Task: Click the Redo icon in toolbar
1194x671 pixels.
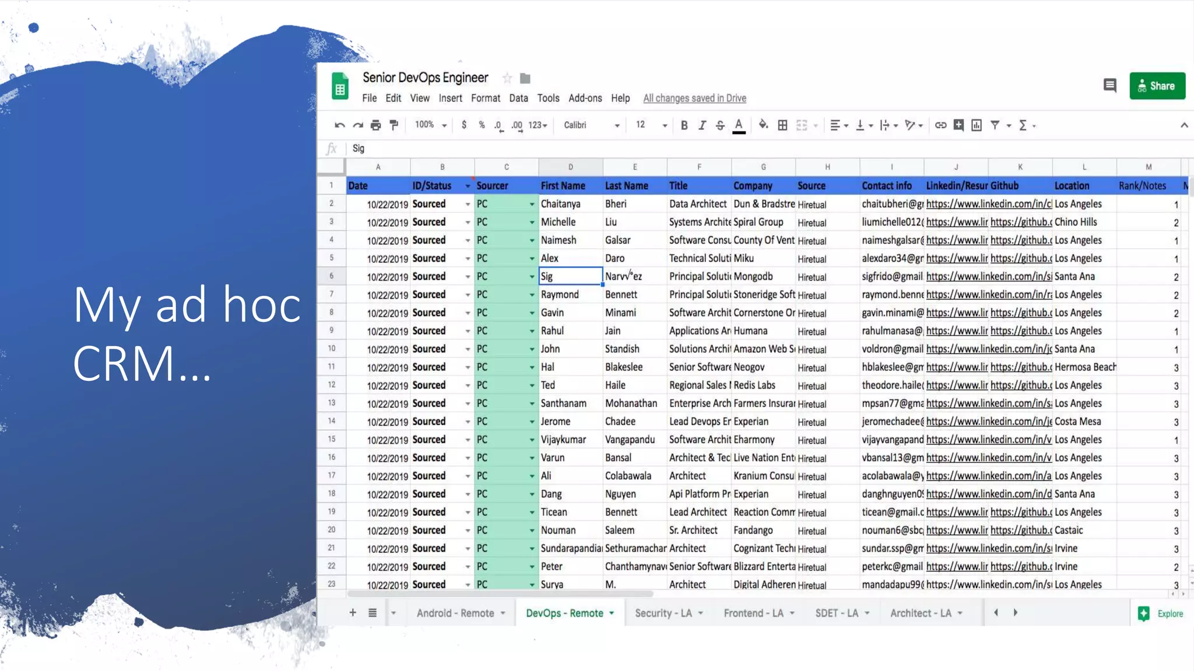Action: (358, 125)
